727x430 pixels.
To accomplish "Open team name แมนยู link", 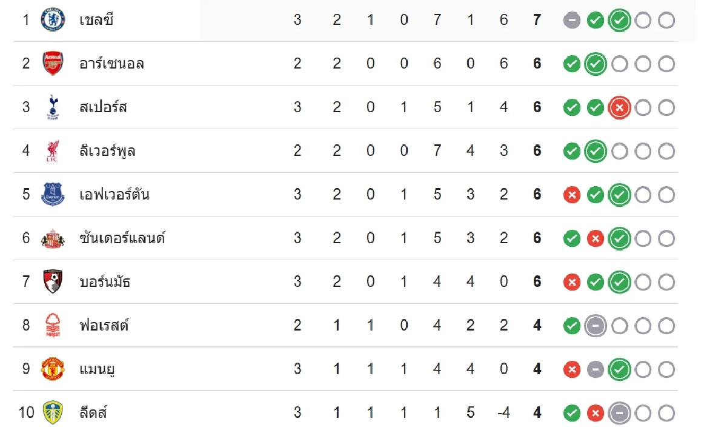I will (97, 369).
